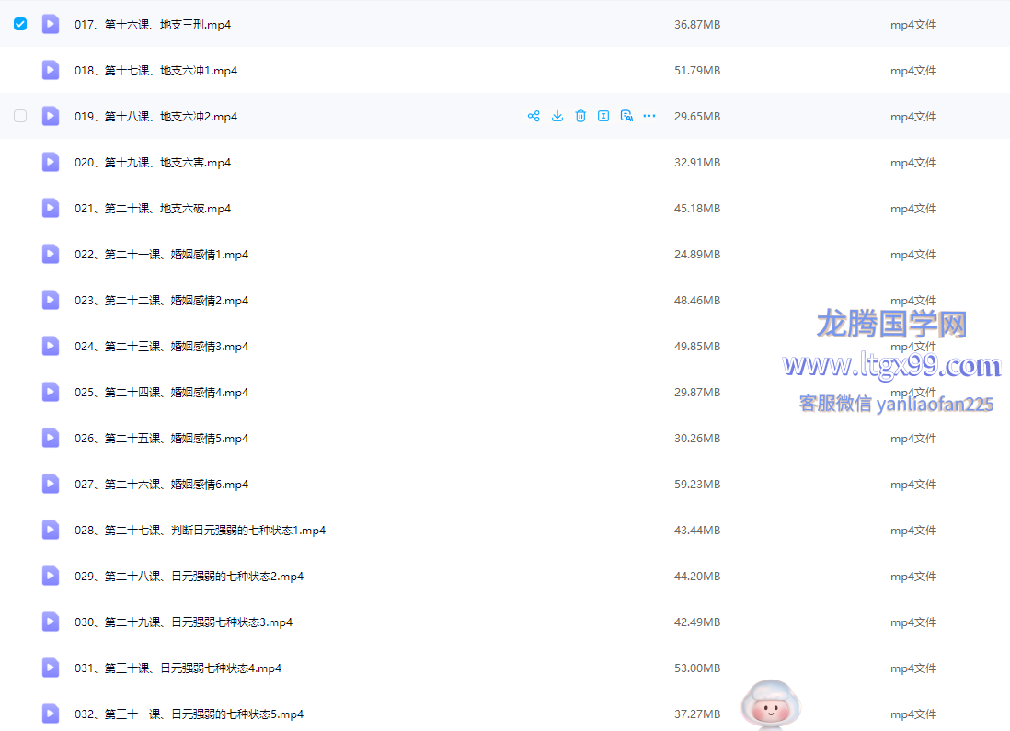Delete file 019 using the trash icon
1010x731 pixels.
coord(580,116)
